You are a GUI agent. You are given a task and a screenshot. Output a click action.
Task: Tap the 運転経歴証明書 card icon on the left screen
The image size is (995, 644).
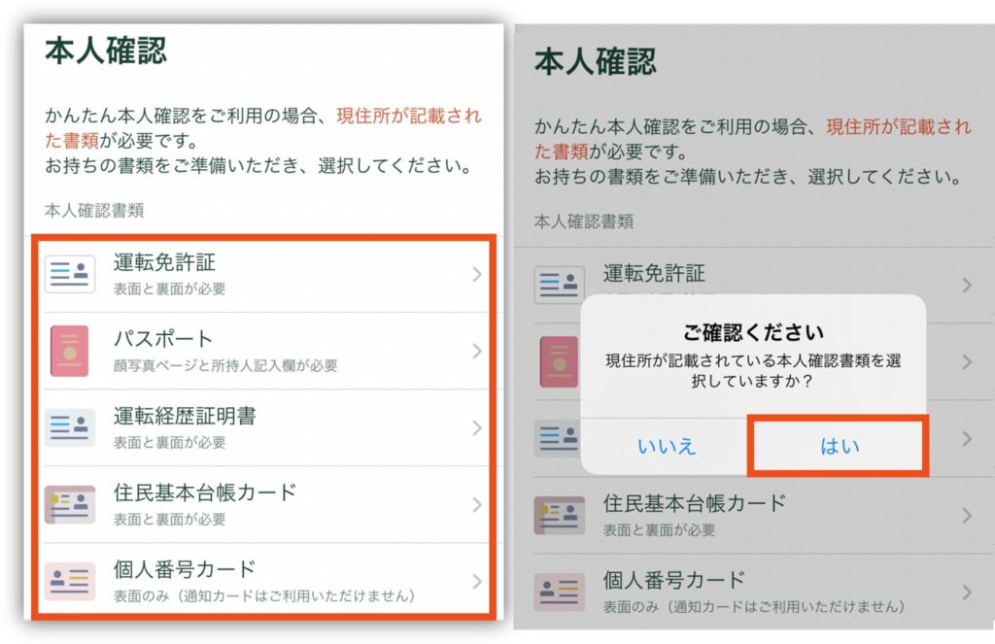point(70,427)
